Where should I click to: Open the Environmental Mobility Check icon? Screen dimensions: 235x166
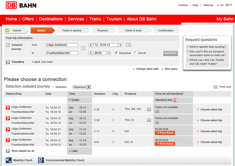41,160
